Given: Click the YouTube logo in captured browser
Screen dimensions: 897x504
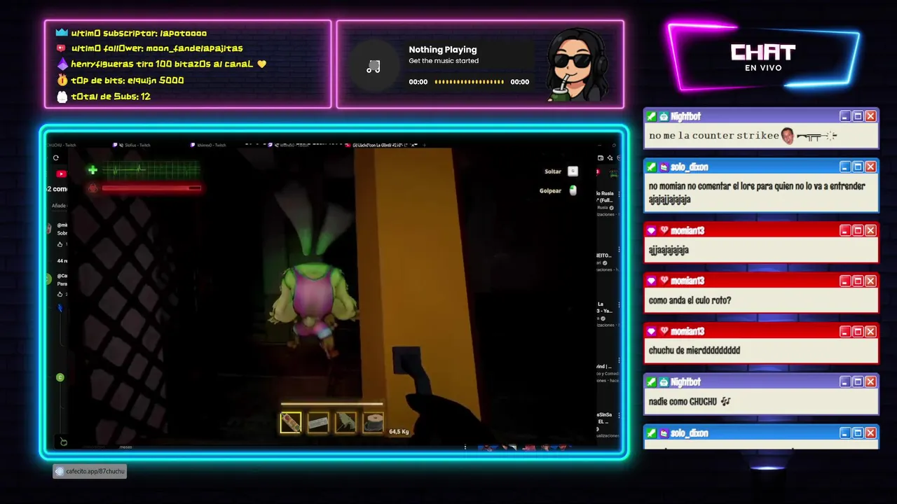Looking at the screenshot, I should point(61,174).
